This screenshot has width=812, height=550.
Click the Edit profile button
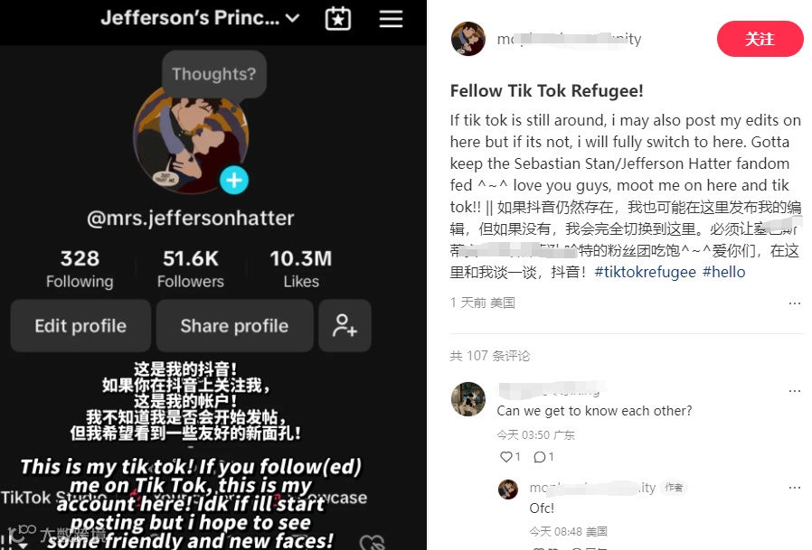[80, 325]
